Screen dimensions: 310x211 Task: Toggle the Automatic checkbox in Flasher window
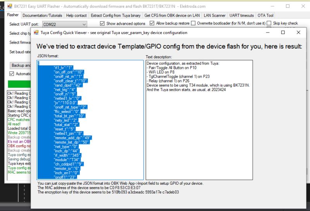coord(12,74)
